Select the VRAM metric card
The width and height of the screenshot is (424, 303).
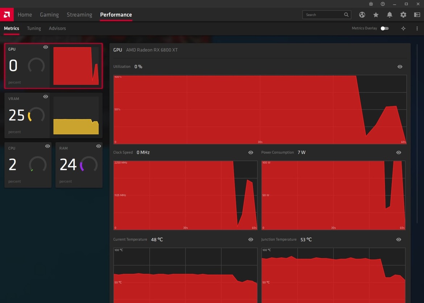click(x=54, y=115)
